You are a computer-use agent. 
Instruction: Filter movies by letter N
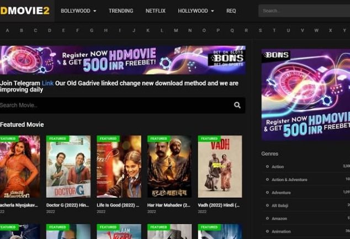click(x=190, y=30)
